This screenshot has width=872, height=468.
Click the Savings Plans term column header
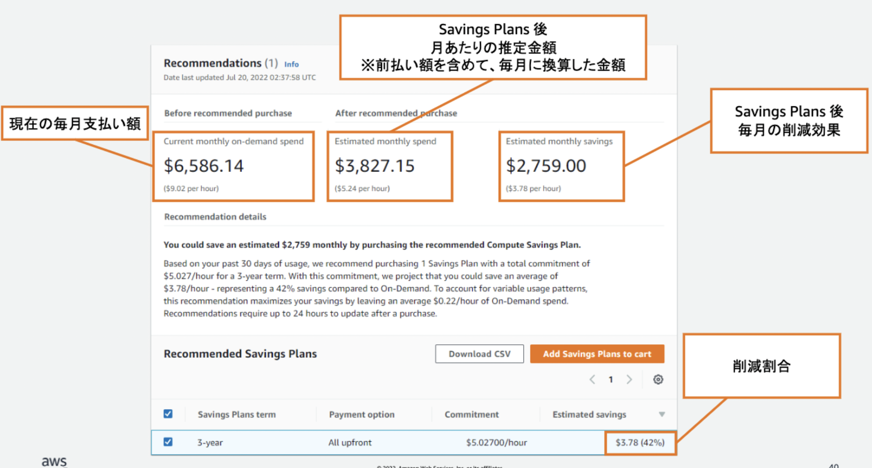pyautogui.click(x=237, y=414)
